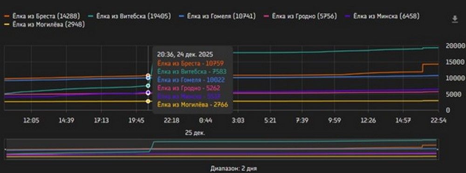The height and width of the screenshot is (173, 466).
Task: Click the left handle of range navigator
Action: (x=6, y=149)
